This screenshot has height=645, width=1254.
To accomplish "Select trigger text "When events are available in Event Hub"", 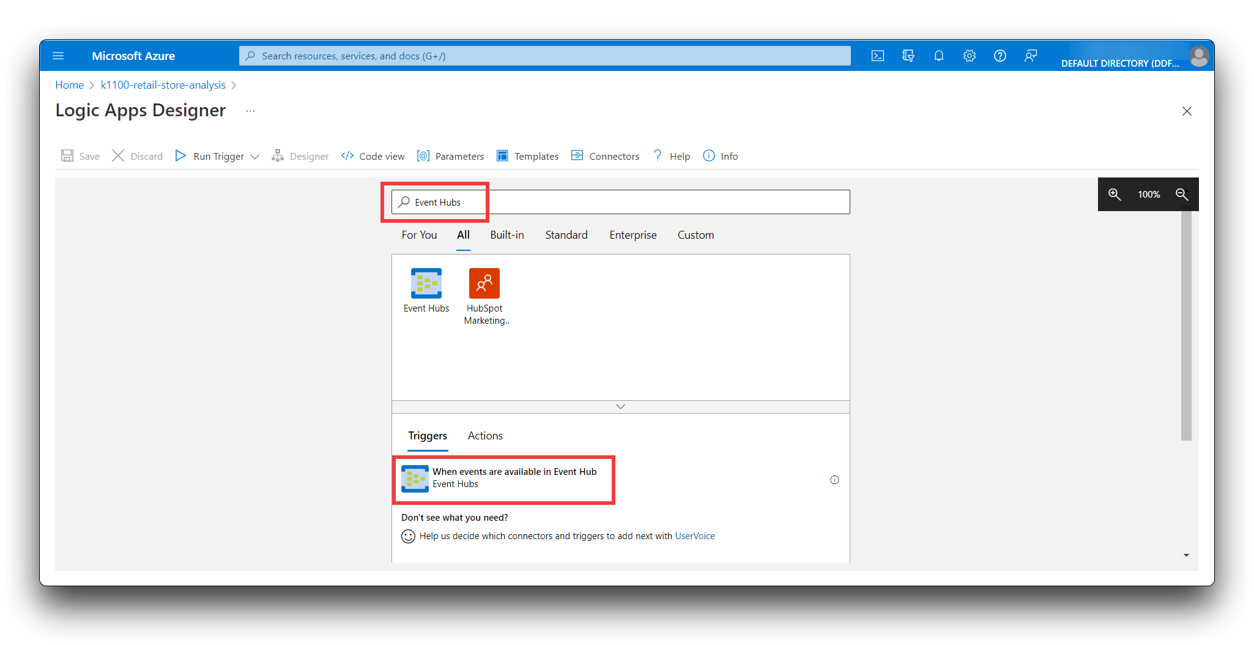I will coord(514,472).
